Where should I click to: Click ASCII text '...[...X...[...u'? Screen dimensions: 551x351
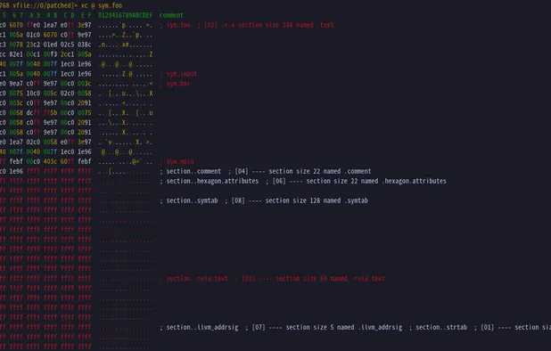click(x=126, y=113)
